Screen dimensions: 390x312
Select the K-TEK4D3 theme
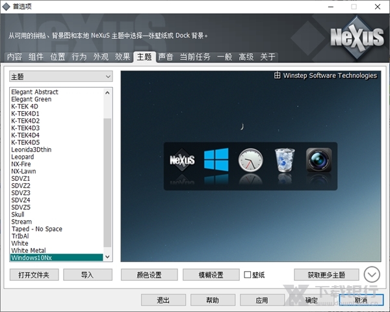coord(57,128)
